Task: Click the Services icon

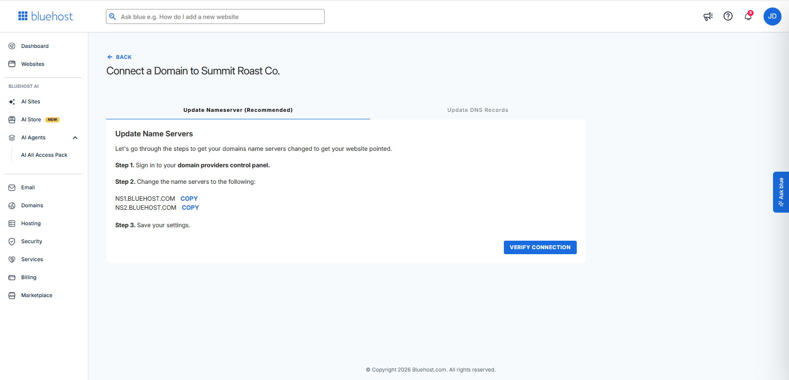Action: (x=12, y=260)
